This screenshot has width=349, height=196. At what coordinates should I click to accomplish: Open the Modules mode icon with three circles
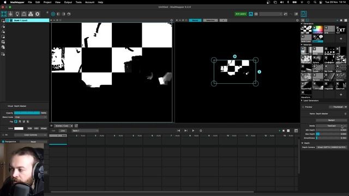click(31, 14)
